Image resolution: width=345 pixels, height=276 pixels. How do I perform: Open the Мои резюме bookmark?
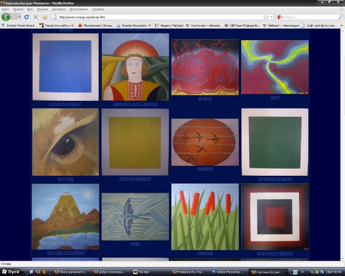tap(96, 26)
